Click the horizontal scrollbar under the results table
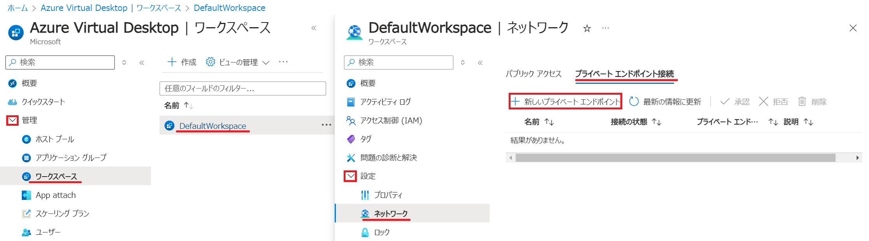Screen dimensions: 869x241 coord(675,158)
